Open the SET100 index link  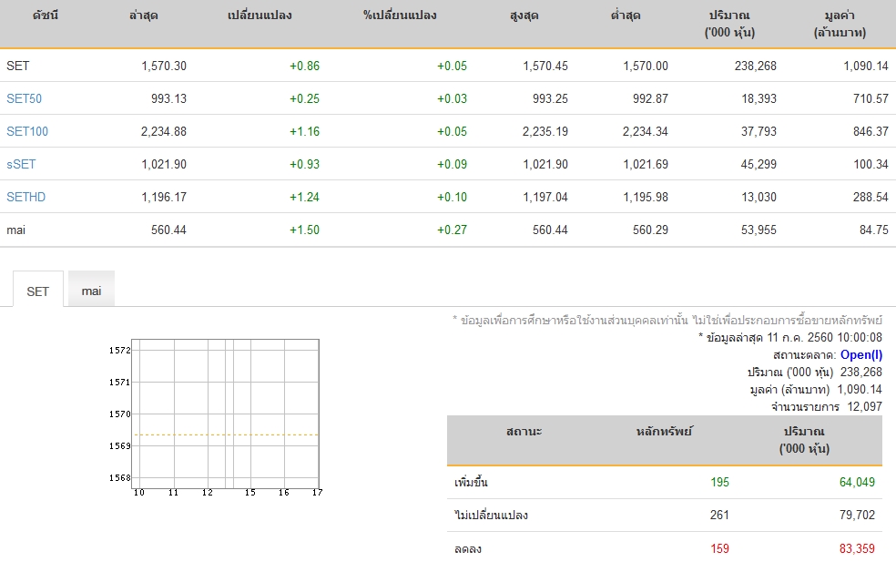(27, 131)
